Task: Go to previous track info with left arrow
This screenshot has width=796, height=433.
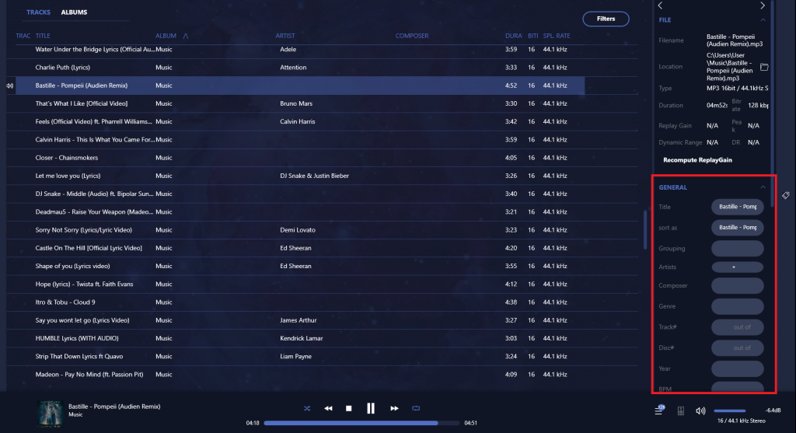Action: [x=661, y=5]
